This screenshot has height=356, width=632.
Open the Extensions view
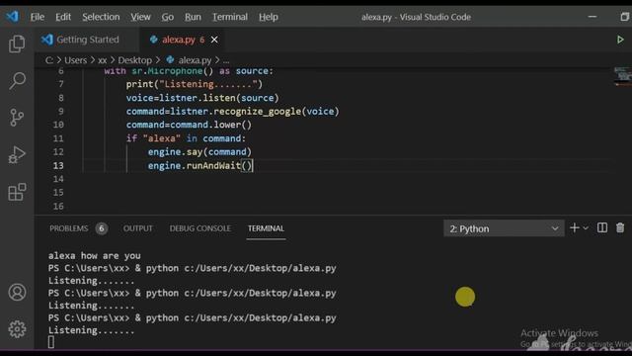tap(17, 192)
